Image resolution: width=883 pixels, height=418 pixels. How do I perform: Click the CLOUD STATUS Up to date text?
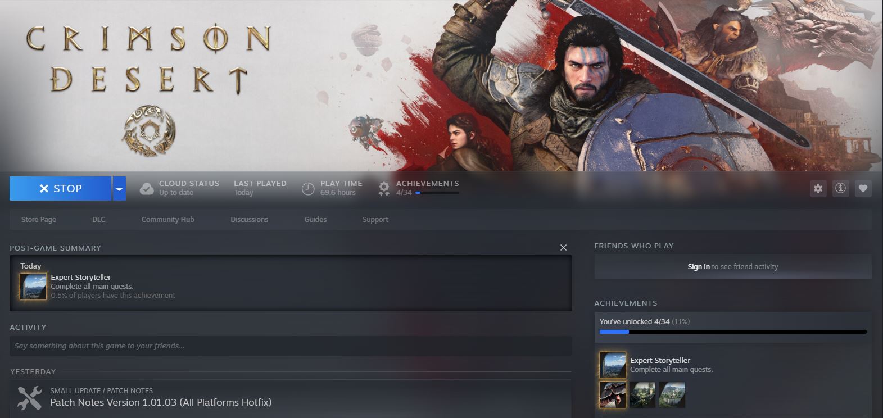point(189,188)
